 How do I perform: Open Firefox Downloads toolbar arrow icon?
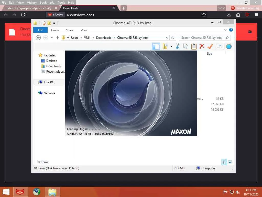(x=229, y=15)
